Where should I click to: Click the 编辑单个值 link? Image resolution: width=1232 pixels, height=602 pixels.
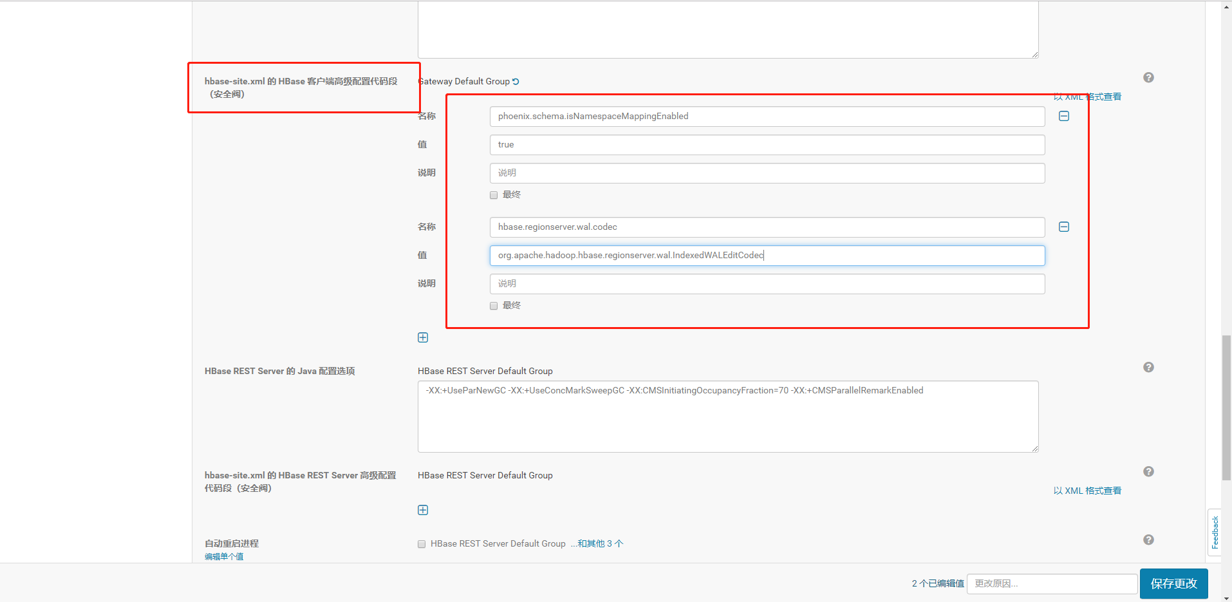click(224, 556)
